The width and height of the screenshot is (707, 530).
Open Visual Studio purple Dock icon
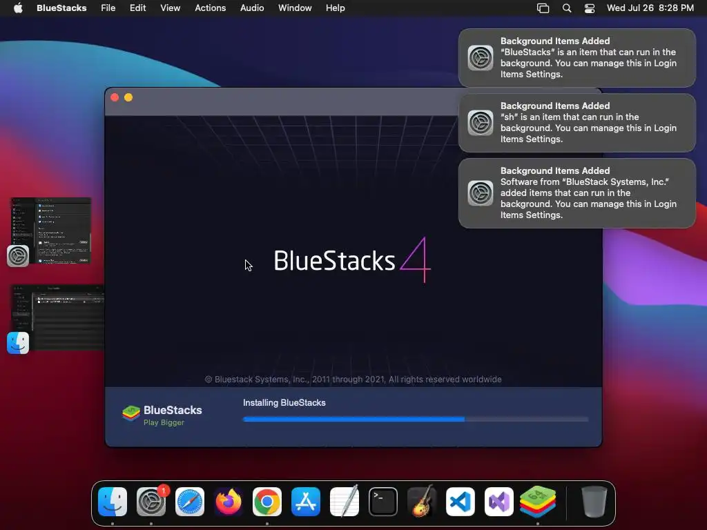[499, 502]
